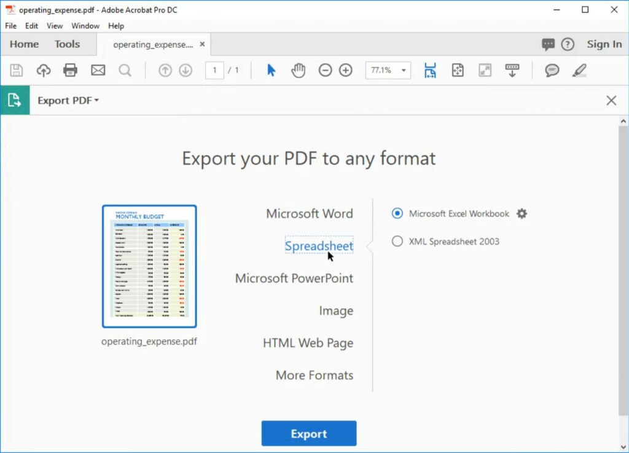The height and width of the screenshot is (453, 629).
Task: Select the Hand tool for panning
Action: (298, 70)
